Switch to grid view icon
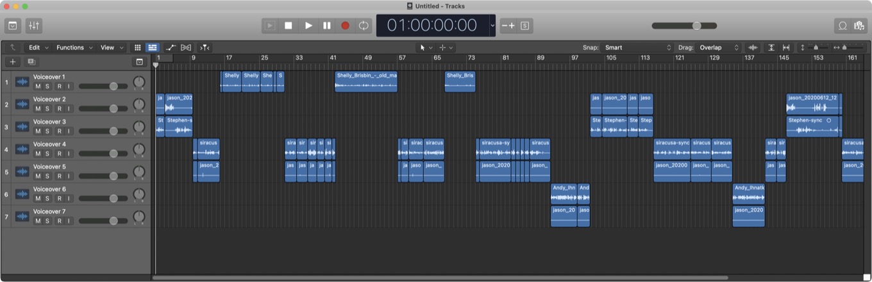872x282 pixels. click(137, 47)
